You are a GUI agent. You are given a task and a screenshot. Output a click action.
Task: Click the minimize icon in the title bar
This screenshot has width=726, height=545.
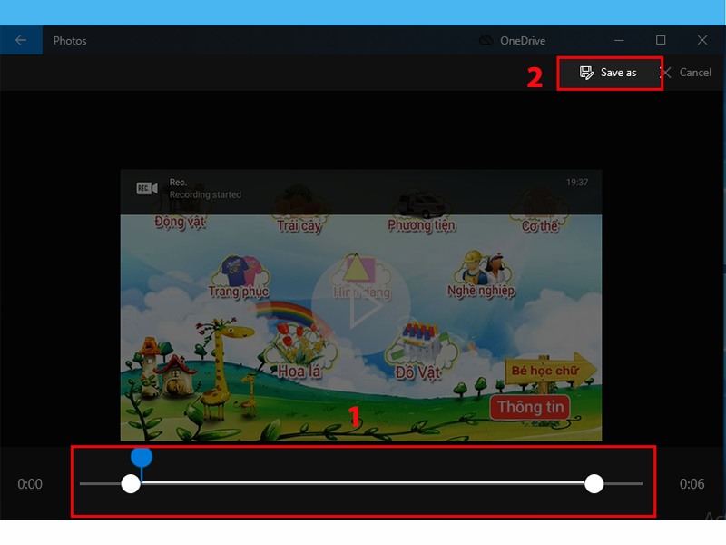[x=619, y=40]
